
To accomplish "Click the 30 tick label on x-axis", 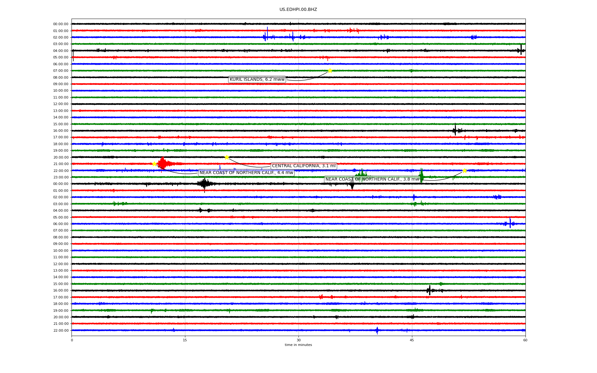I will (x=298, y=340).
